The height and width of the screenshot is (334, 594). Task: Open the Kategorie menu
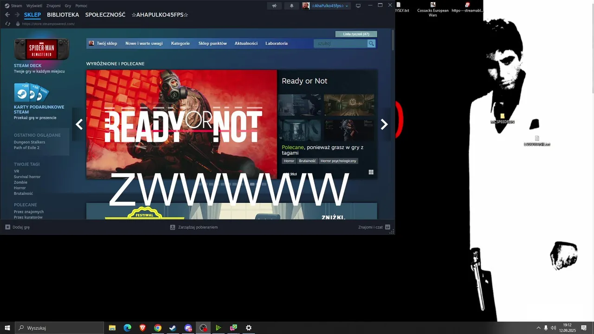pyautogui.click(x=181, y=43)
